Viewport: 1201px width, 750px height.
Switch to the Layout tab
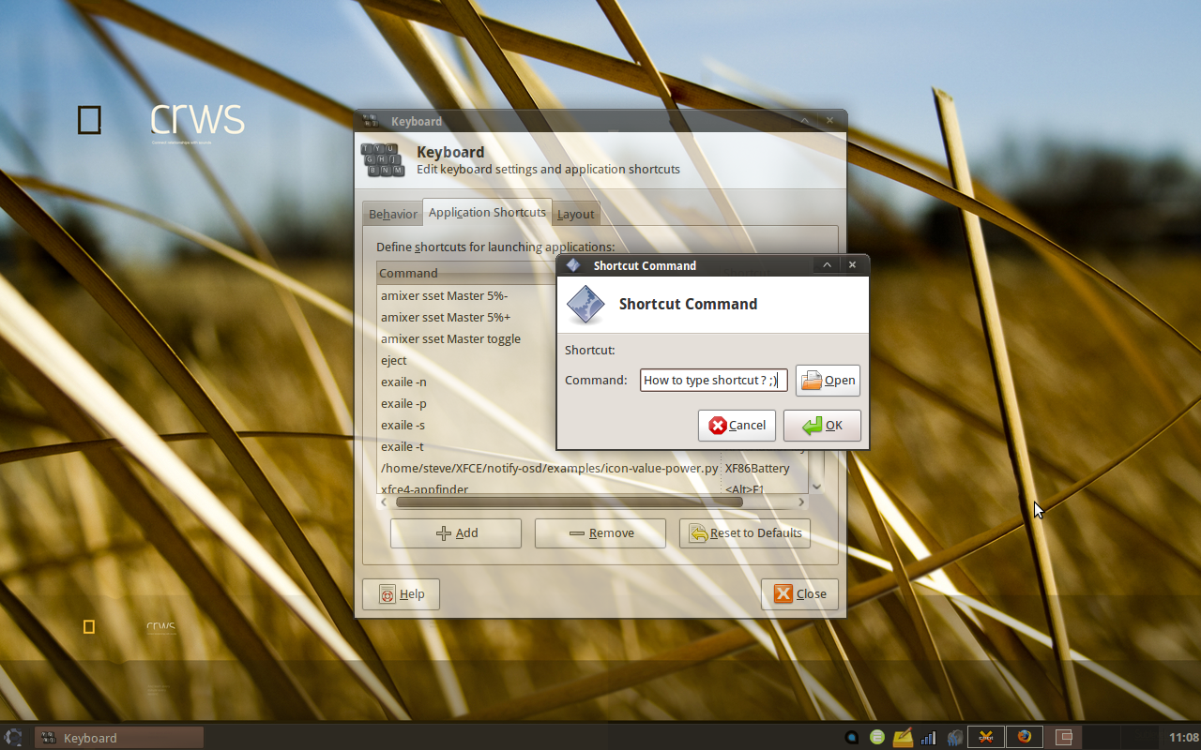575,214
